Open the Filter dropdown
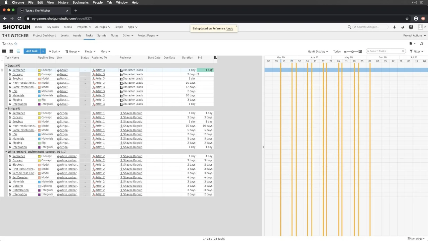Image resolution: width=428 pixels, height=241 pixels. point(417,52)
